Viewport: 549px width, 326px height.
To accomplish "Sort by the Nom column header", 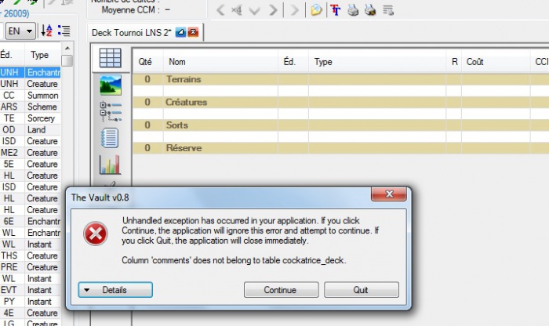I will (x=220, y=62).
